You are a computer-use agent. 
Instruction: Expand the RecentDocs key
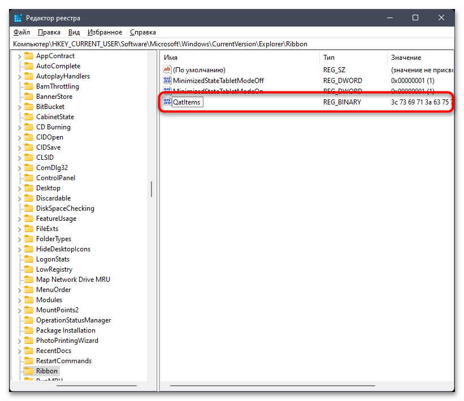coord(20,351)
